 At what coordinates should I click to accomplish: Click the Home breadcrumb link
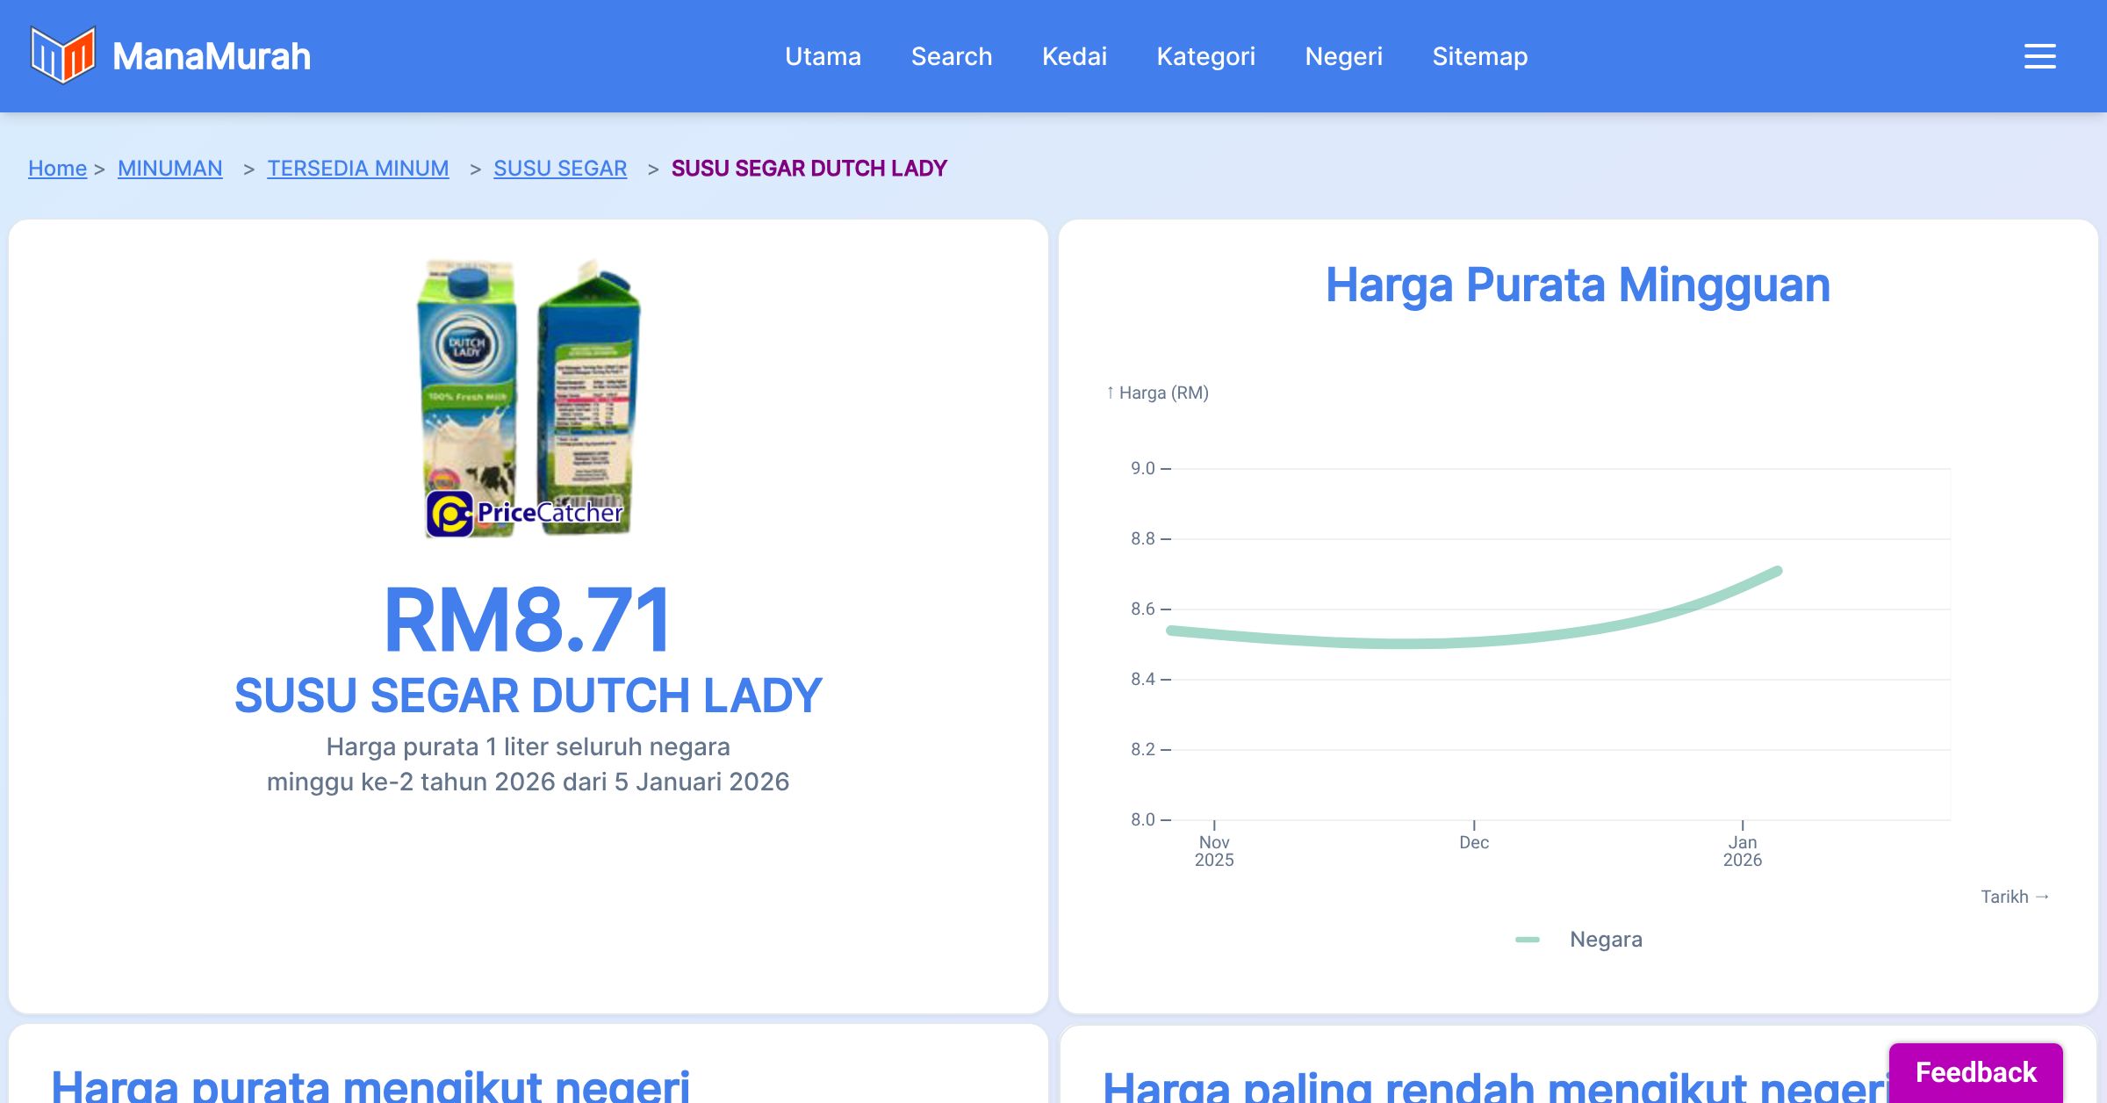pos(57,168)
